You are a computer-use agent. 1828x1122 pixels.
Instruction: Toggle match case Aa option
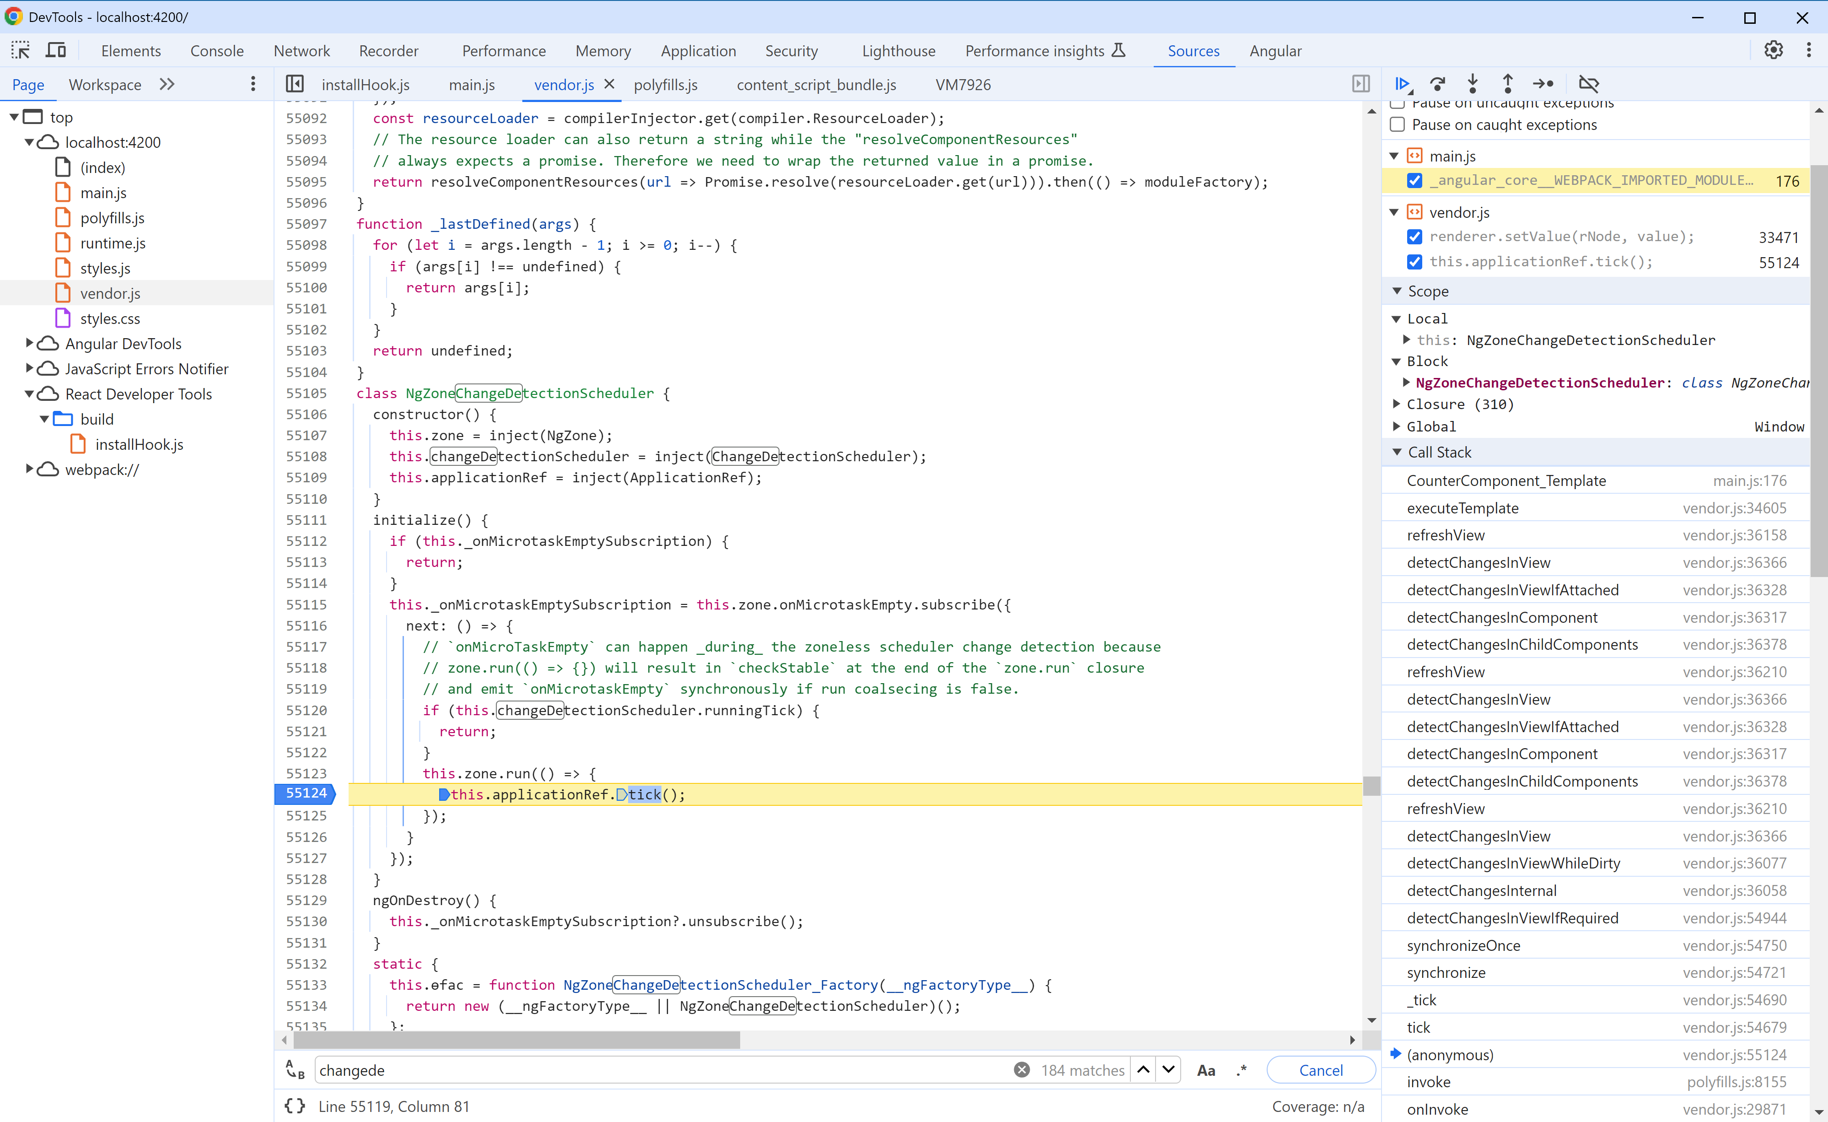click(x=1206, y=1070)
